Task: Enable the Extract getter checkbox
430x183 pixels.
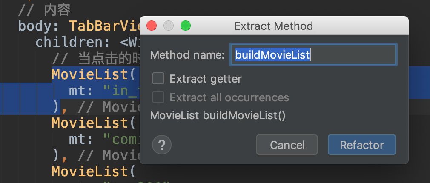Action: (x=158, y=79)
